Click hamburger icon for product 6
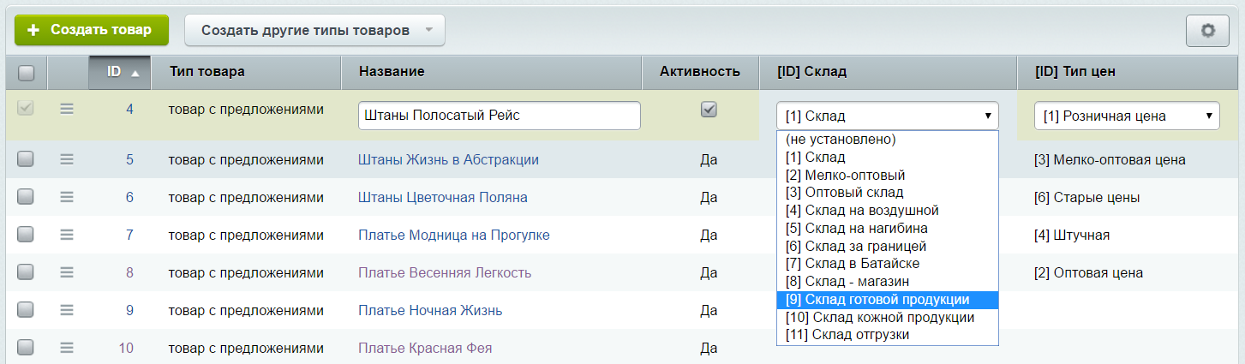 67,197
